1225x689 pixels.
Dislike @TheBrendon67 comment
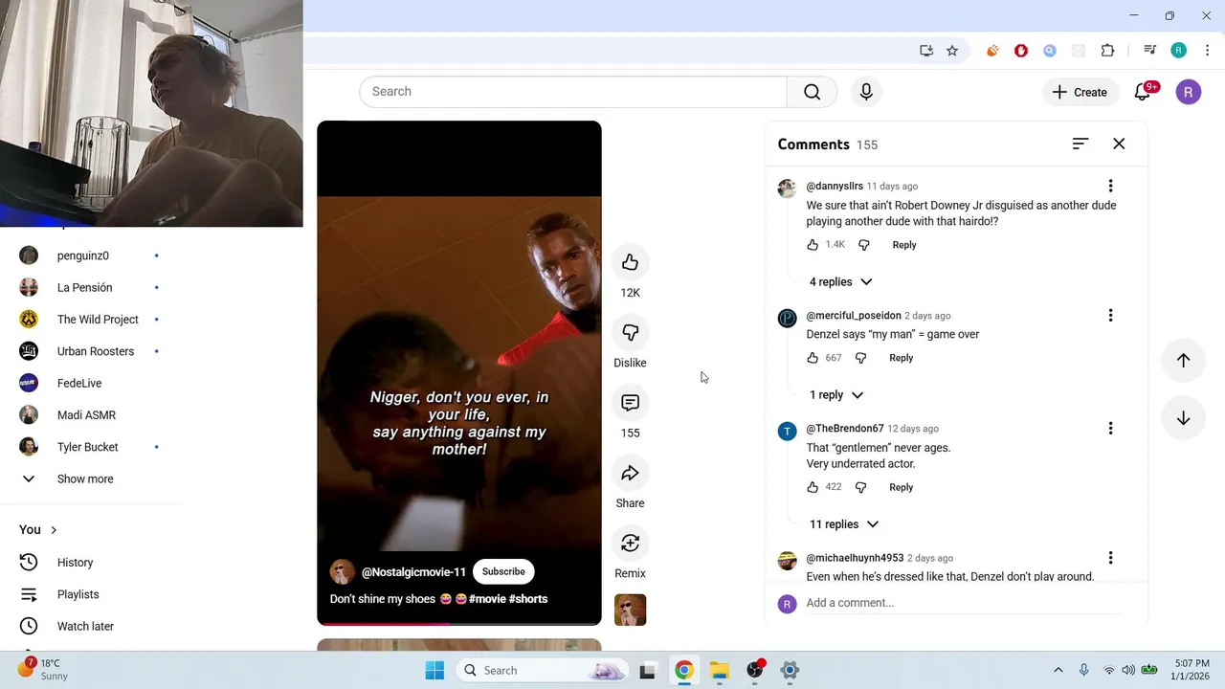860,487
